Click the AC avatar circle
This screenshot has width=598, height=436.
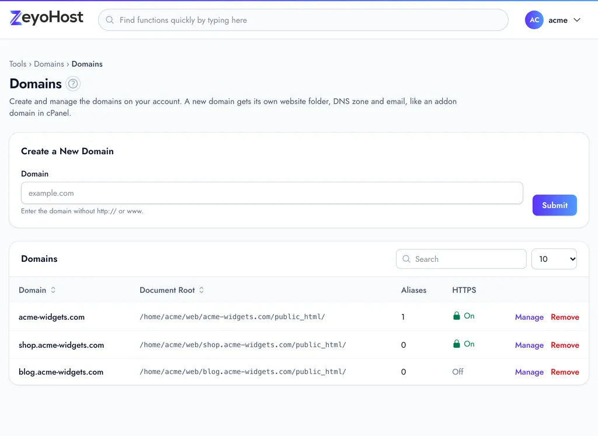pos(534,20)
